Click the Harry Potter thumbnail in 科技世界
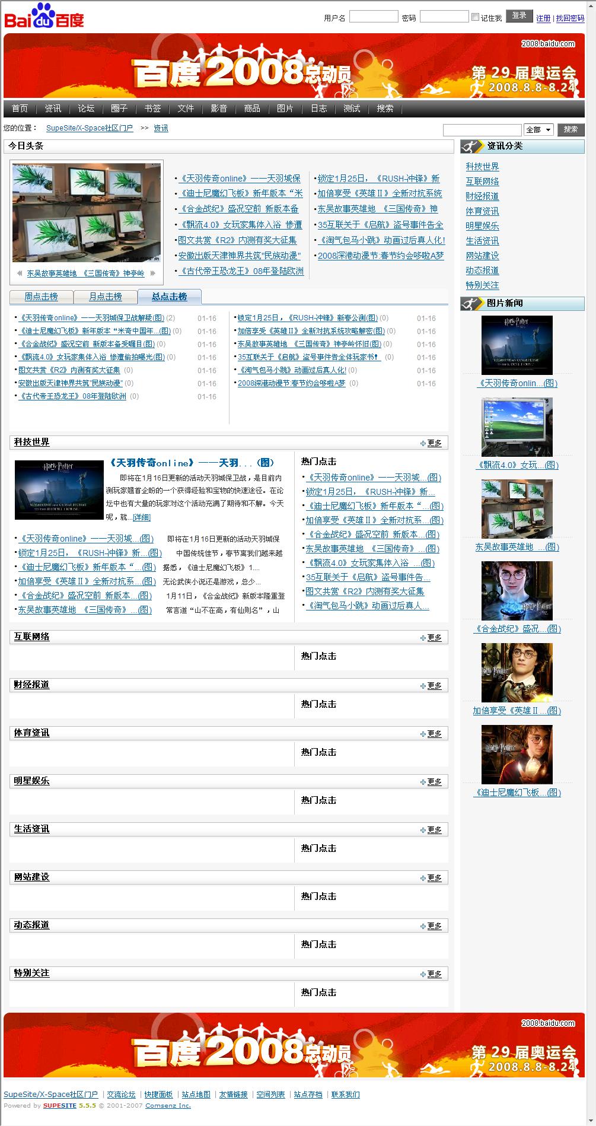Screen dimensions: 596x1126 (59, 490)
